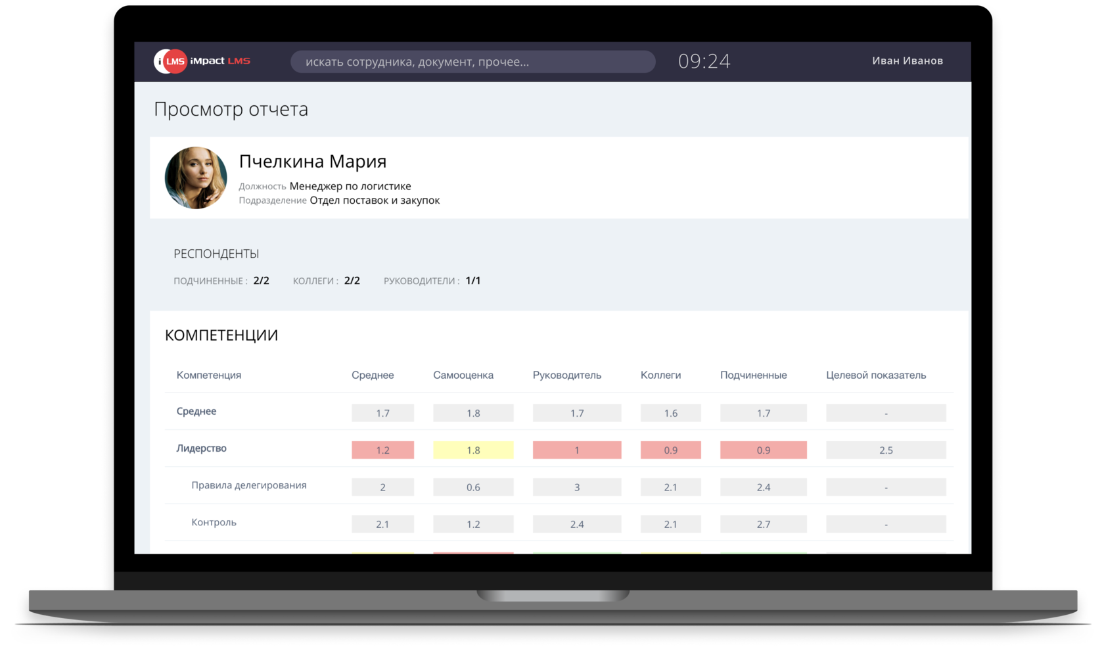The height and width of the screenshot is (647, 1104).
Task: Open the КОЛЛЕГИ 2/2 respondents link
Action: point(326,280)
